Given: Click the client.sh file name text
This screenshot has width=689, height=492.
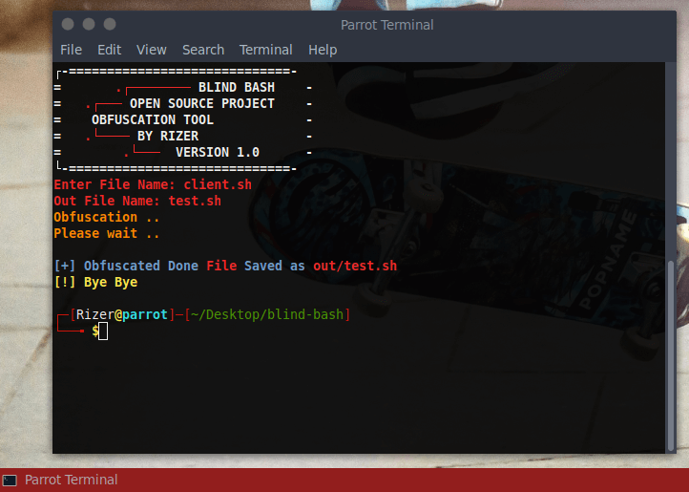Looking at the screenshot, I should pyautogui.click(x=218, y=184).
